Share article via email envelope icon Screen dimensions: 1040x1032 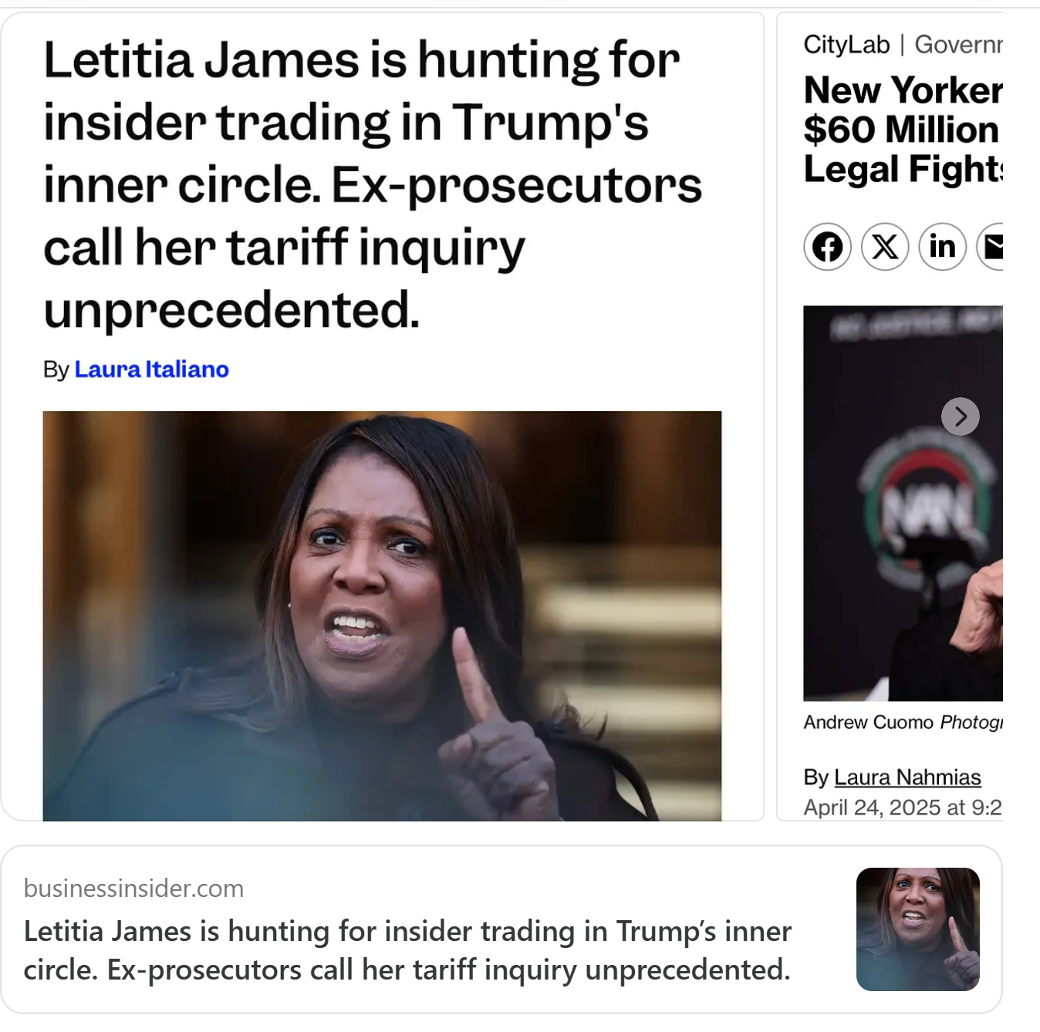point(990,247)
